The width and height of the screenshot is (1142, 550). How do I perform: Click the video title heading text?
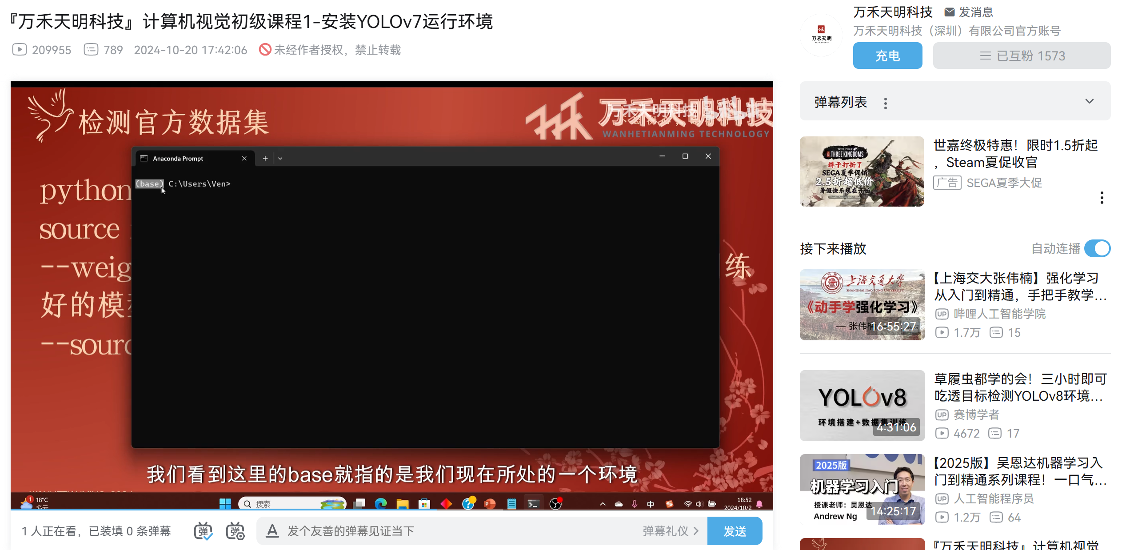point(251,21)
